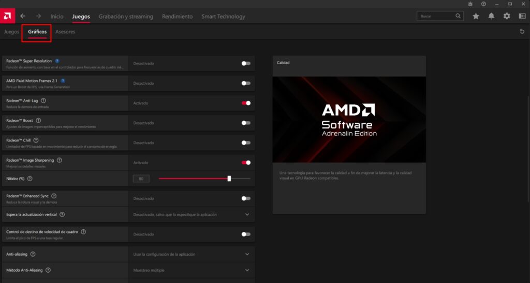Click 'Usar la configuración de la aplicación' text
Image resolution: width=530 pixels, height=283 pixels.
point(164,254)
